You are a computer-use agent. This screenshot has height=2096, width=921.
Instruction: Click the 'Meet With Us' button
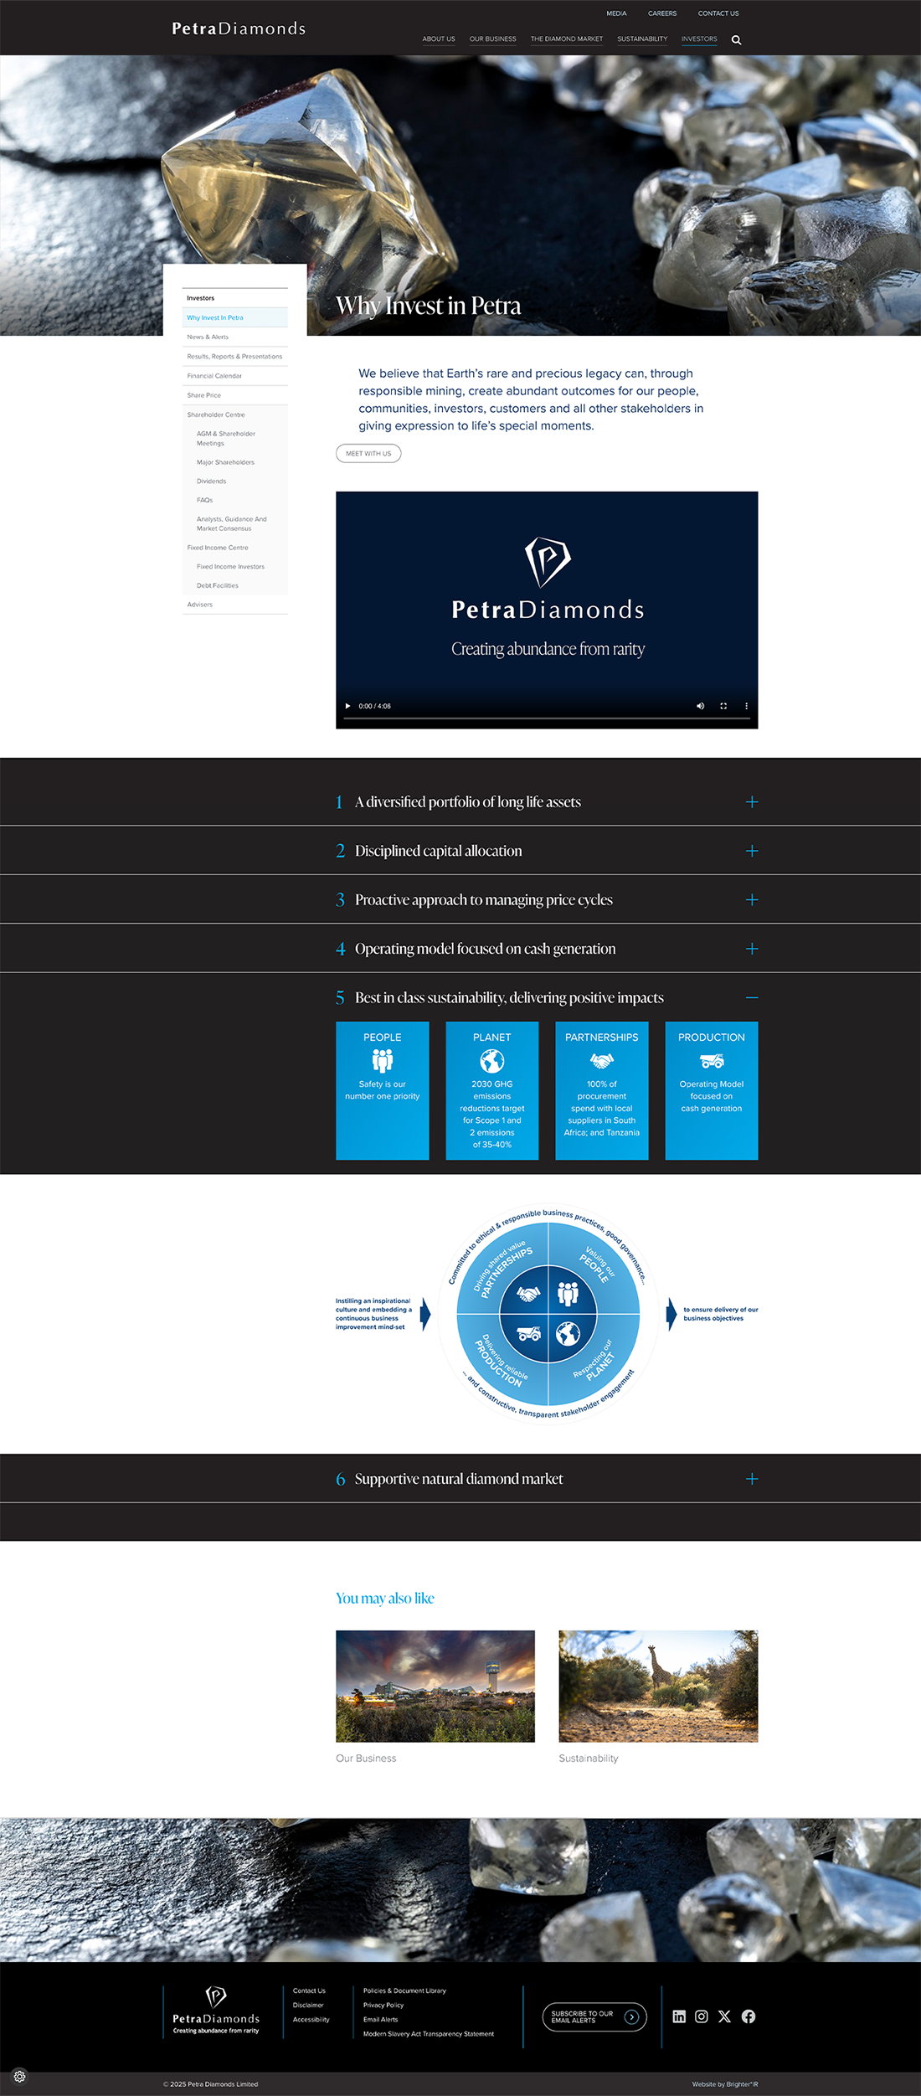tap(368, 454)
